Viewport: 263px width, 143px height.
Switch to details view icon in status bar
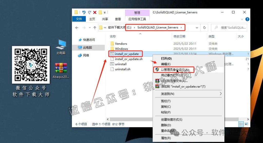click(241, 124)
